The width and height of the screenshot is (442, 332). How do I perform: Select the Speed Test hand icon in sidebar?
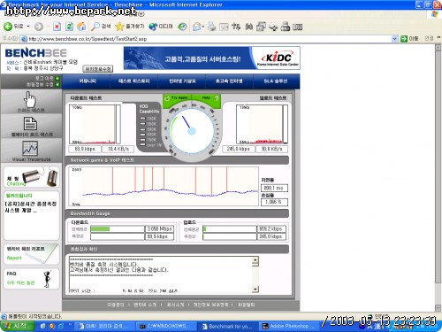[x=30, y=99]
